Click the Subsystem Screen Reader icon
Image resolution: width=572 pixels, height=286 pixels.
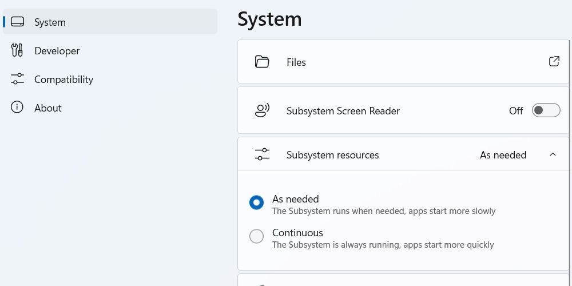262,110
